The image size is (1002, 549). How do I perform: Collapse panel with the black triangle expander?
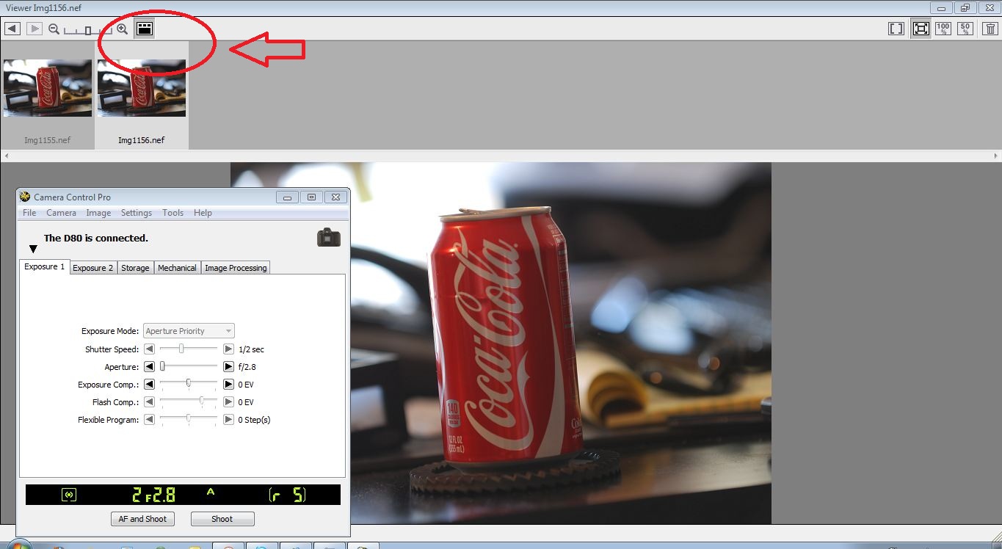(33, 250)
